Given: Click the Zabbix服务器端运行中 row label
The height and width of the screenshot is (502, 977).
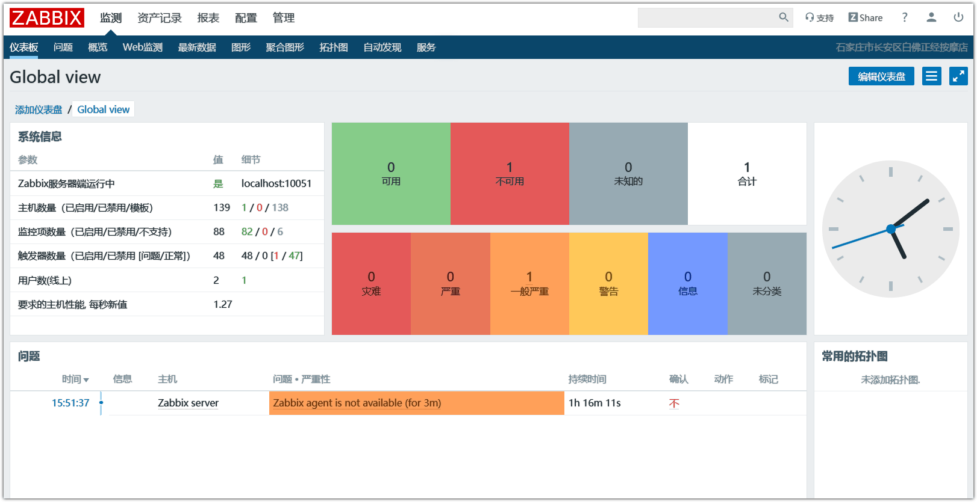Looking at the screenshot, I should click(x=66, y=183).
